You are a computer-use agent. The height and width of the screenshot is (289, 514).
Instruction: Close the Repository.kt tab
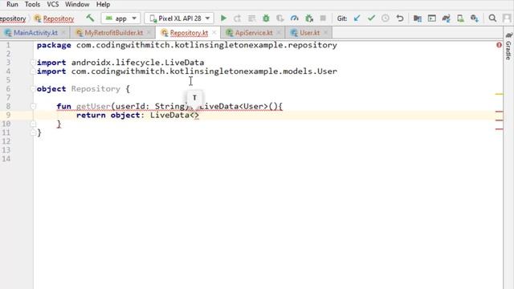point(214,32)
